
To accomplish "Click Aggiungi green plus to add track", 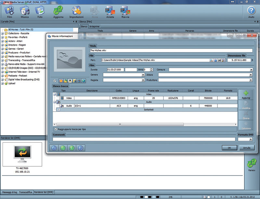I will [246, 94].
